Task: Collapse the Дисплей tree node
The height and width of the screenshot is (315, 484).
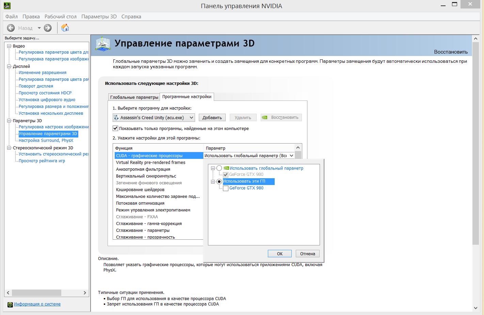Action: click(x=9, y=66)
